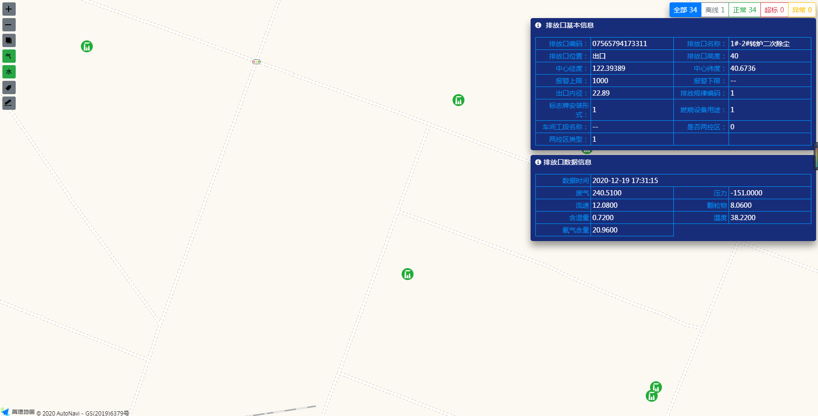Select the ruler distance measuring tool
The height and width of the screenshot is (416, 818).
click(9, 103)
